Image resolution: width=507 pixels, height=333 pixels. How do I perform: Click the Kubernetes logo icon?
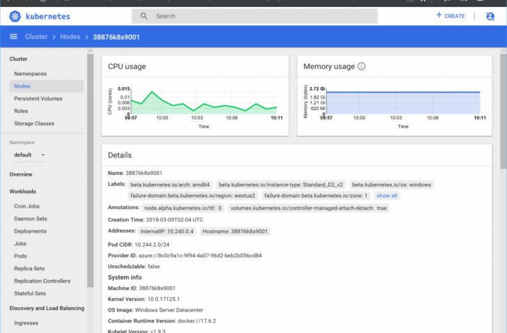tap(15, 16)
